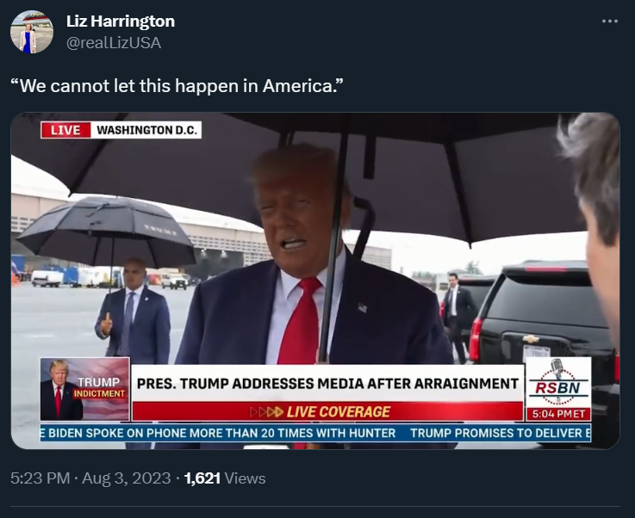Click the Washington D.C. location label
635x518 pixels.
tap(146, 130)
